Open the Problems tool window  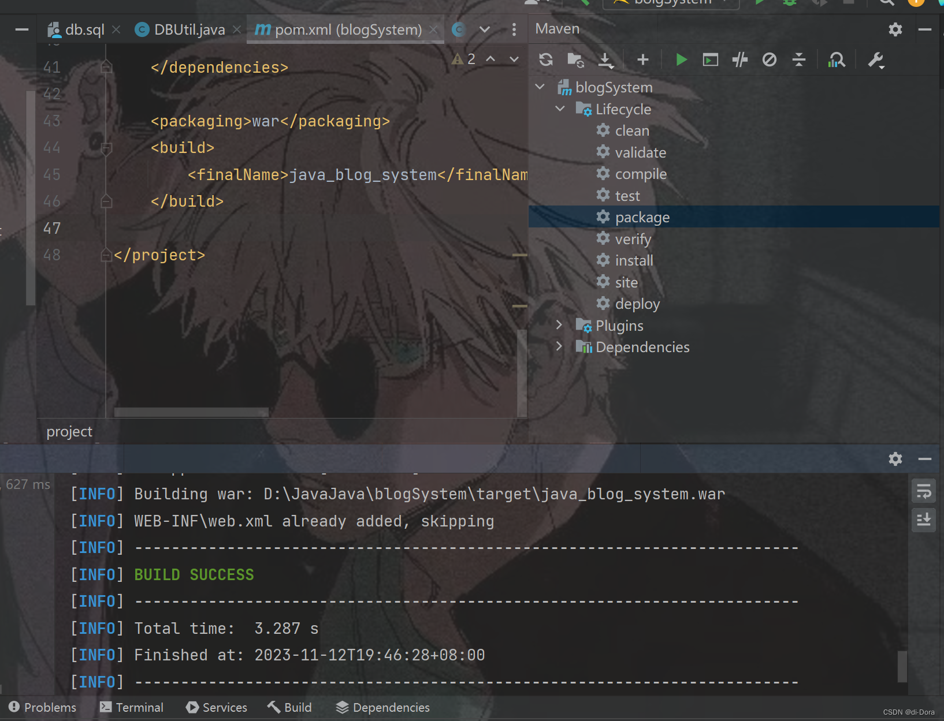coord(43,707)
